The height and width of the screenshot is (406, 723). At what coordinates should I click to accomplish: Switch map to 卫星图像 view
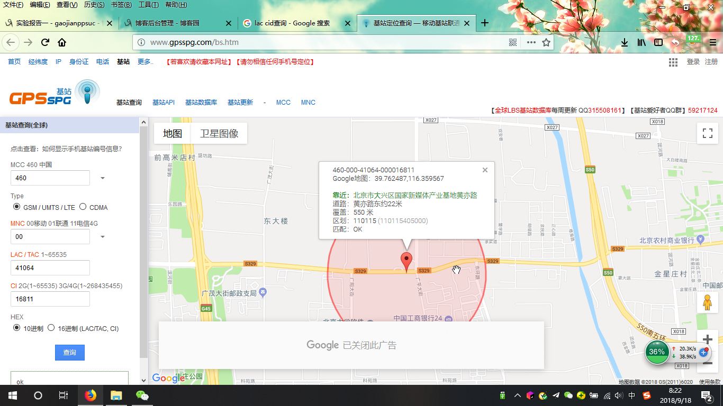coord(219,133)
